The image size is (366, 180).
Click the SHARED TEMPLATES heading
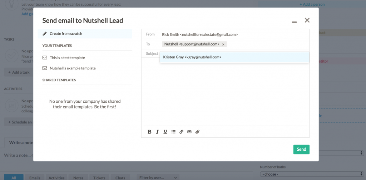click(x=59, y=80)
